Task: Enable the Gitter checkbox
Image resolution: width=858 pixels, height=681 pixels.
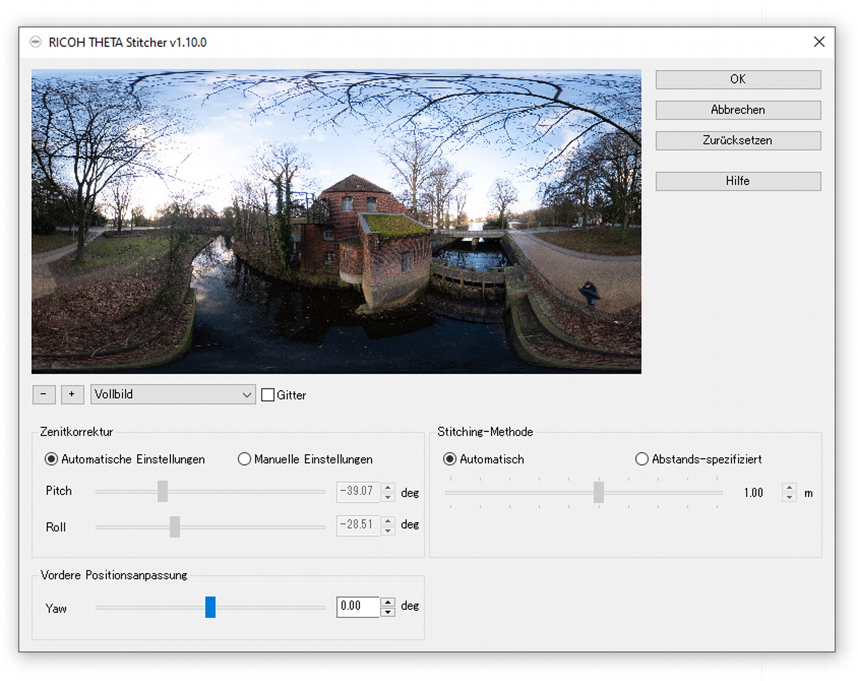Action: point(268,395)
